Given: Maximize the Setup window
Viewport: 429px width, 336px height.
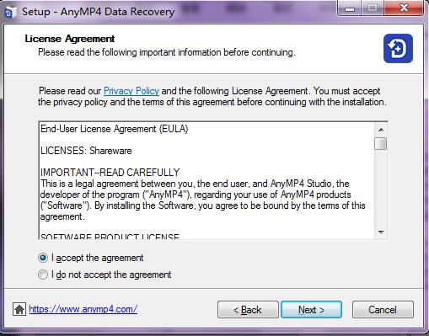Looking at the screenshot, I should pyautogui.click(x=373, y=8).
